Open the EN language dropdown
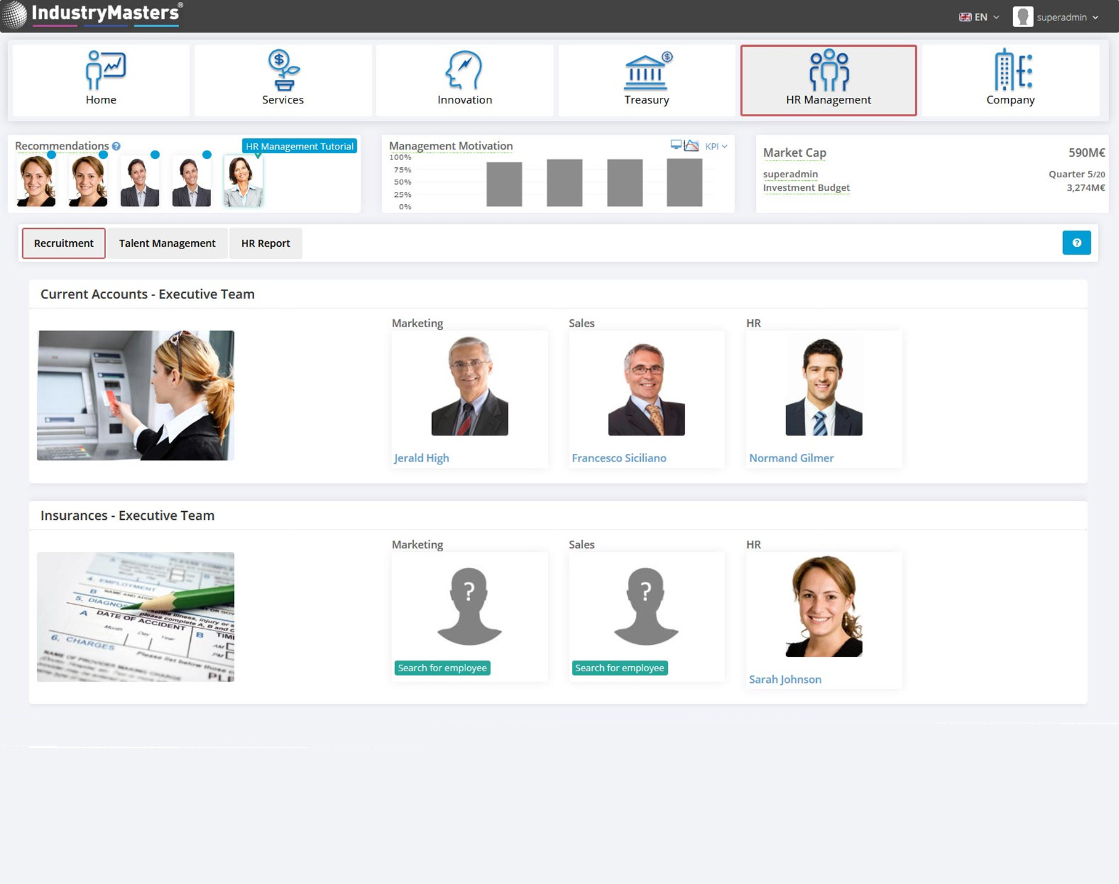Image resolution: width=1119 pixels, height=884 pixels. coord(979,17)
